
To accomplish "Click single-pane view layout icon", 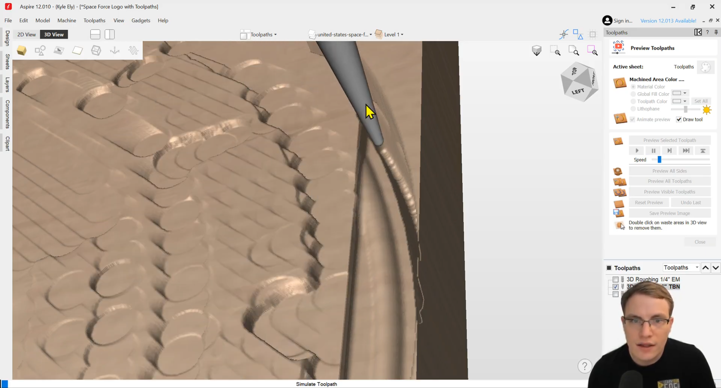I will pyautogui.click(x=95, y=34).
